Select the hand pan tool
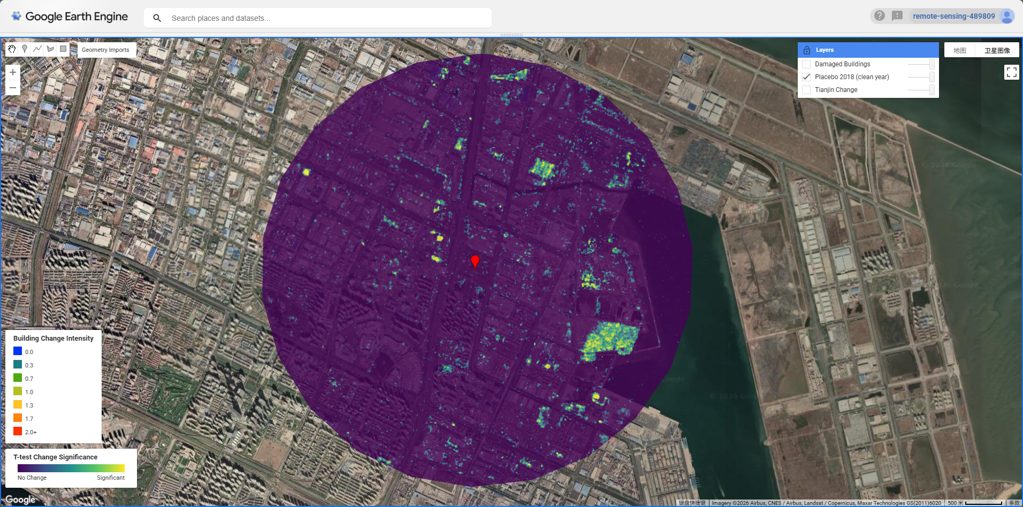 (12, 49)
